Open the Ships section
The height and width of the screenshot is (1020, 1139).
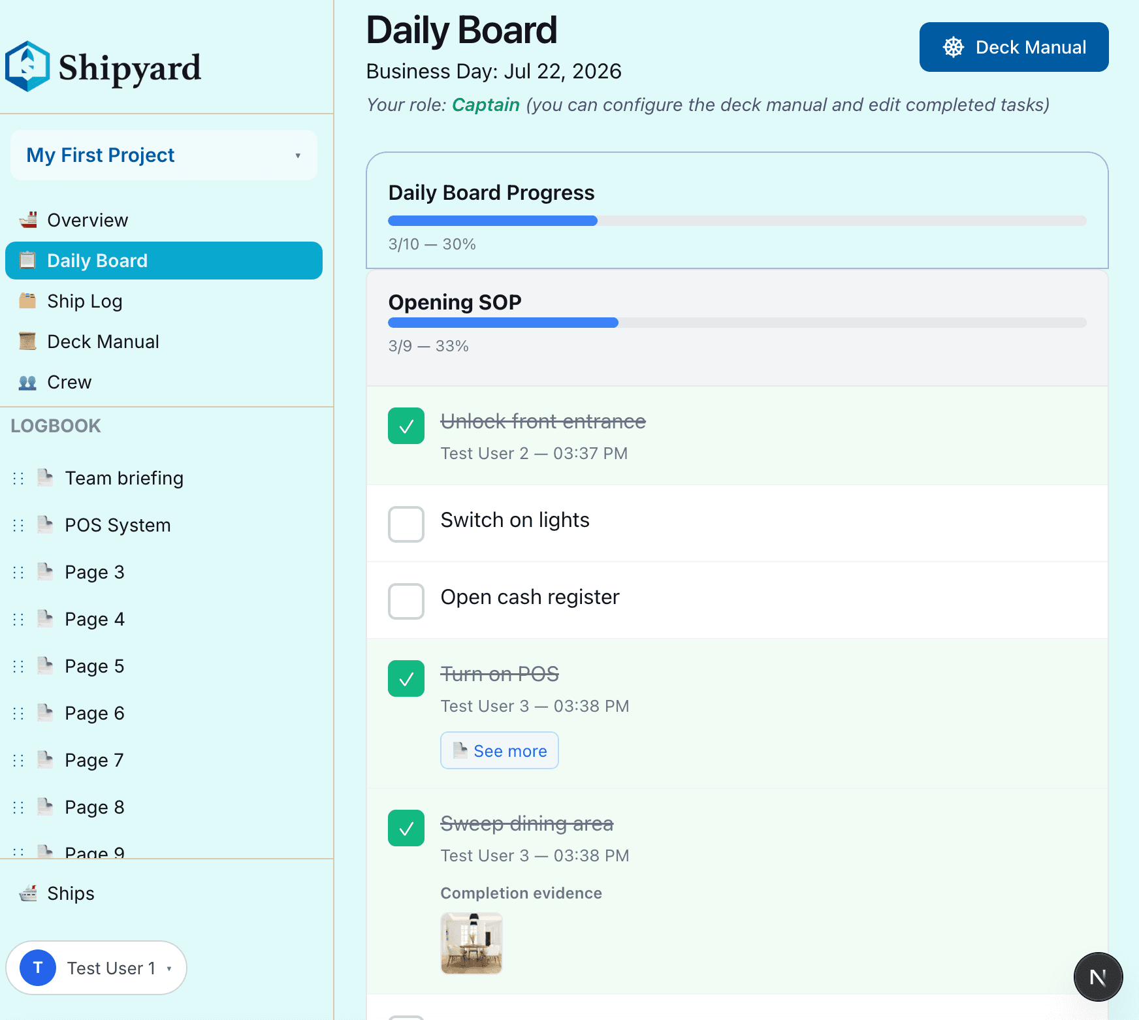(x=164, y=893)
